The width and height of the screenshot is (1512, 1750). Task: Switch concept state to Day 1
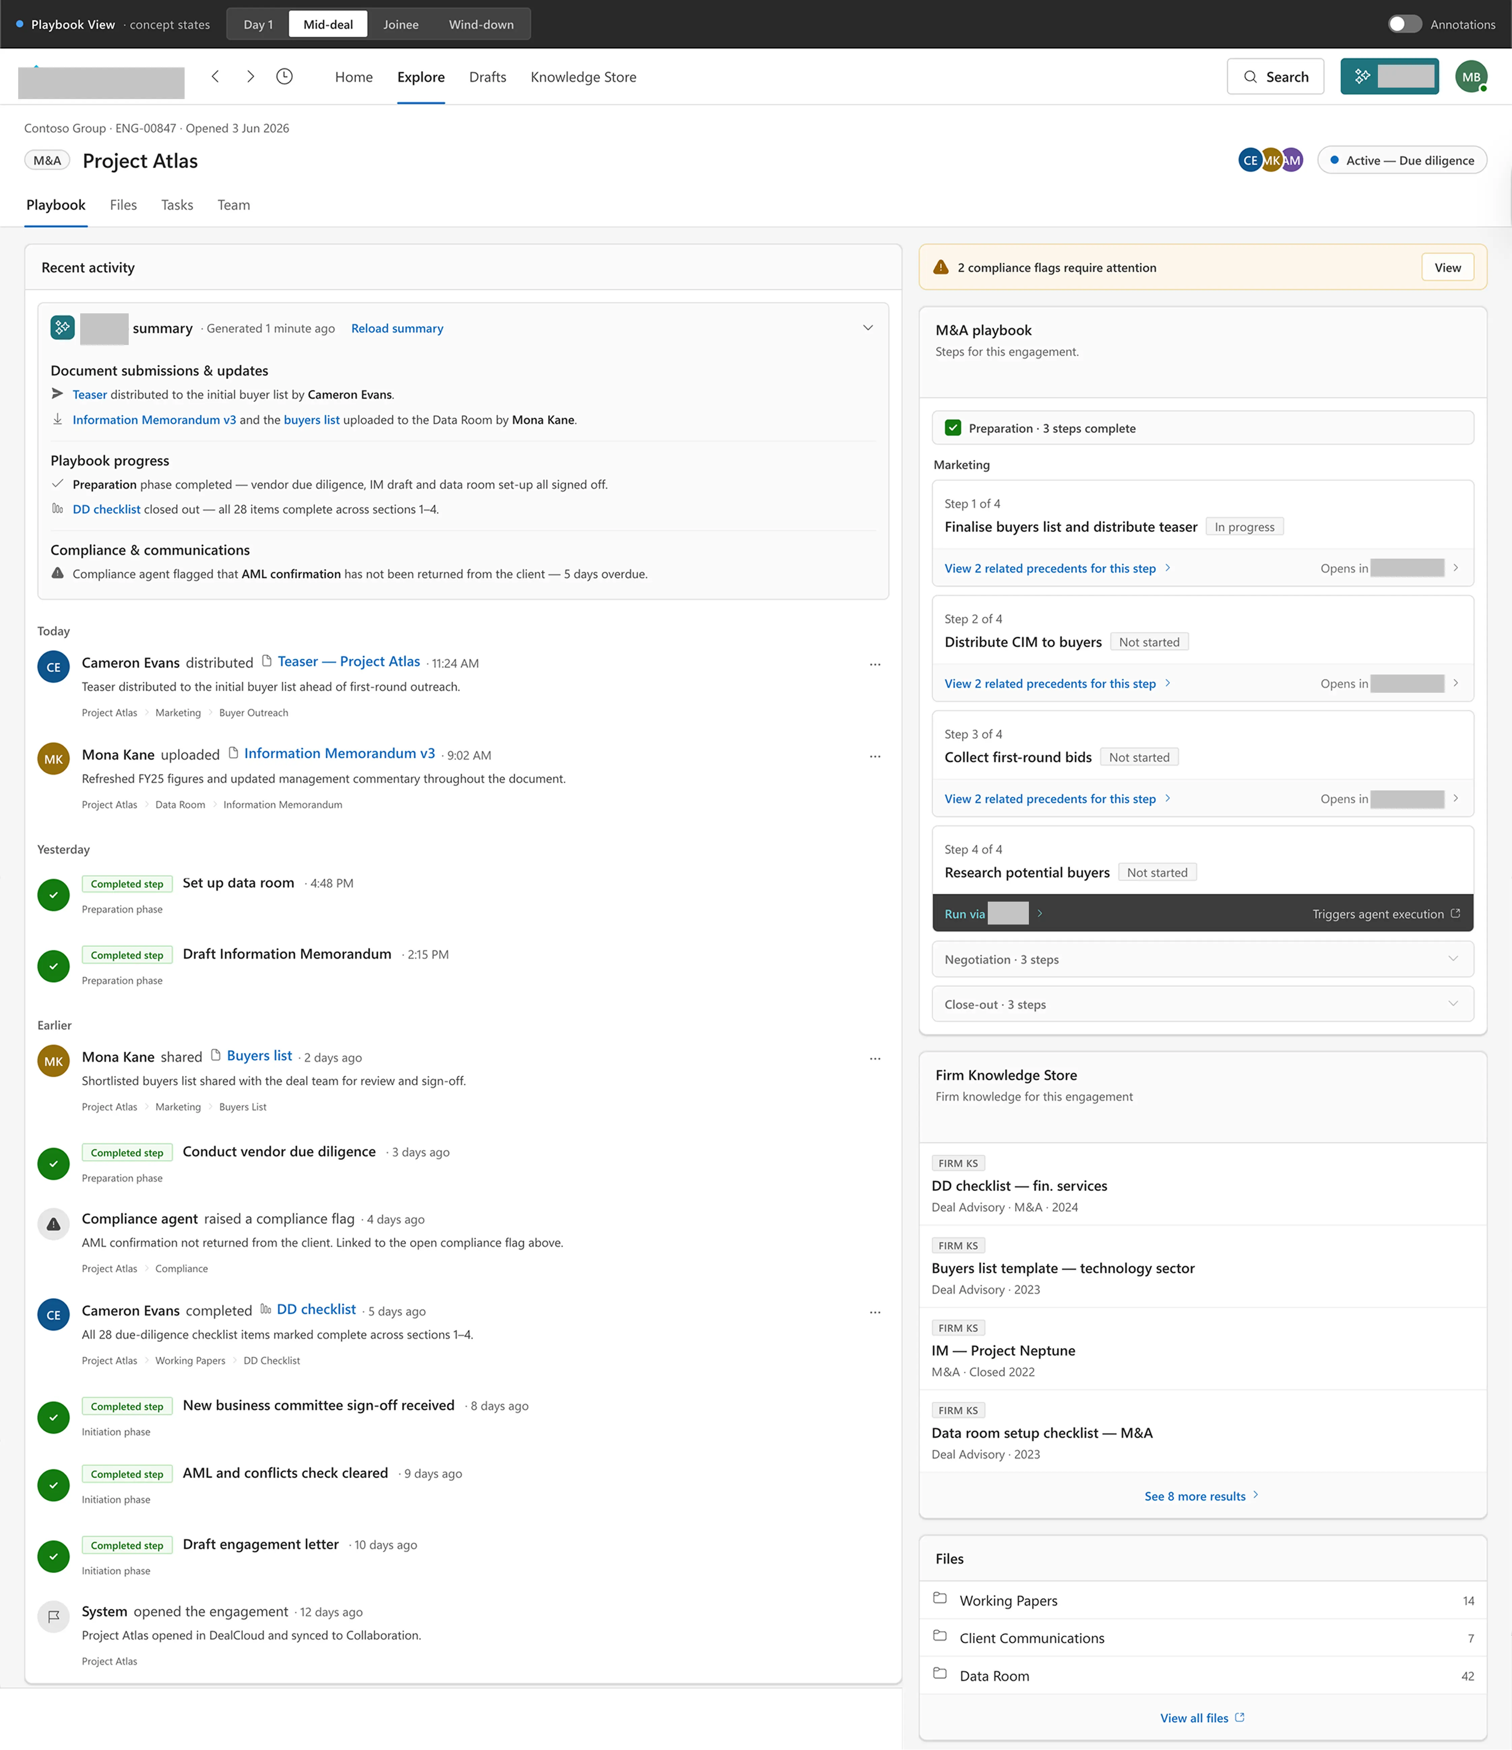point(258,25)
